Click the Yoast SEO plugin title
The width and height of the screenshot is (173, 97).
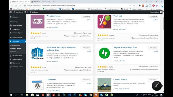(118, 16)
